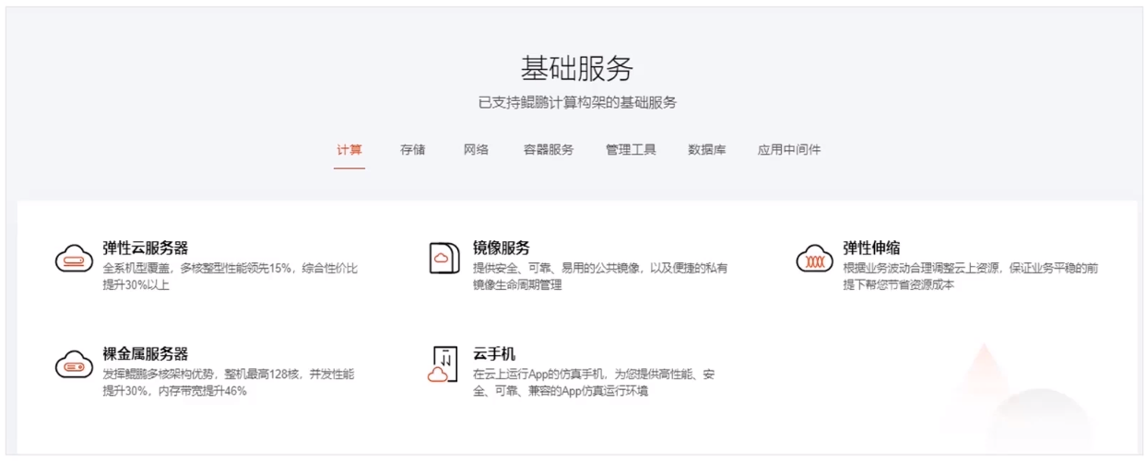Screen dimensions: 1146x461
Task: Select the 数据库 tab
Action: [706, 149]
